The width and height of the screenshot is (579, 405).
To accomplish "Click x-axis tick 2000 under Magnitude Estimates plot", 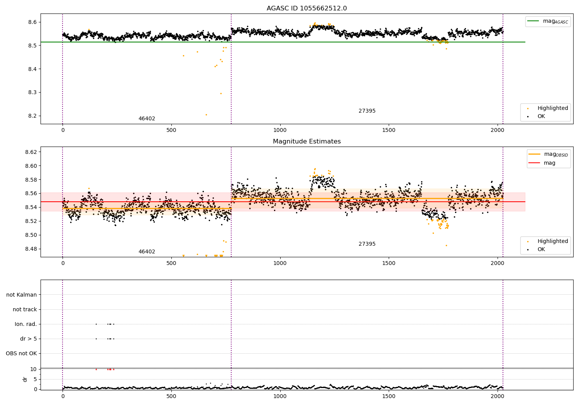I will click(x=497, y=263).
